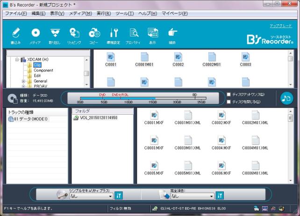The height and width of the screenshot is (216, 300).
Task: Open 環境設定 (Preferences) wrench icon
Action: tap(114, 36)
